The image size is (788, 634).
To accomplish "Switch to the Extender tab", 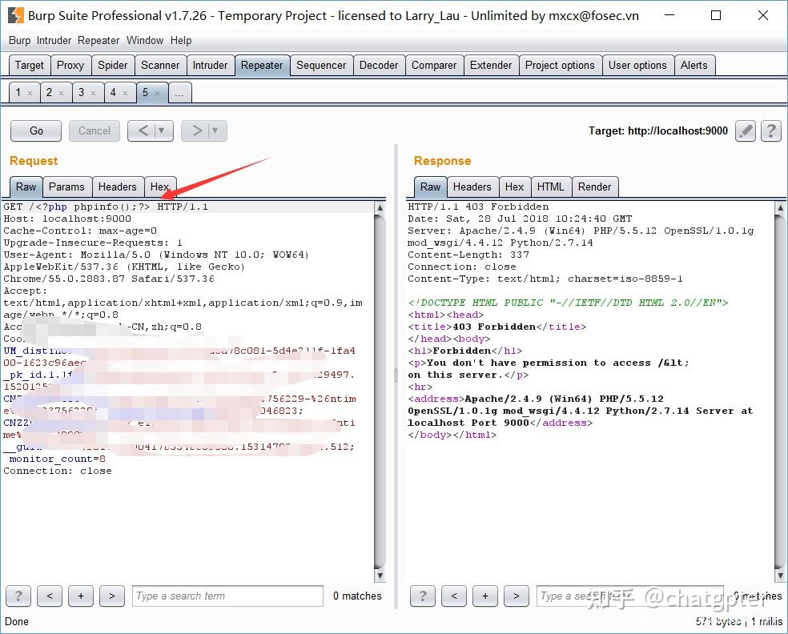I will point(490,66).
